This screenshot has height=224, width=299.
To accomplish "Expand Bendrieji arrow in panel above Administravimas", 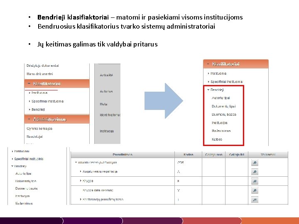I will point(29,110).
